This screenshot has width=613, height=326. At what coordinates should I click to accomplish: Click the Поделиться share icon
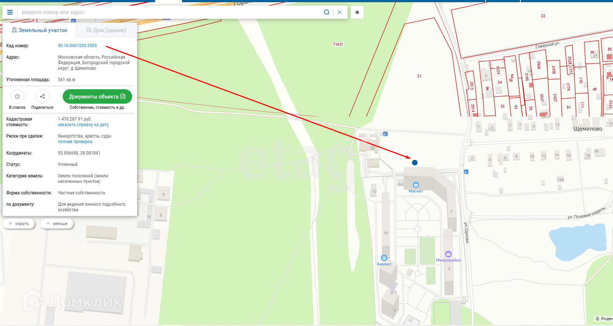[42, 96]
